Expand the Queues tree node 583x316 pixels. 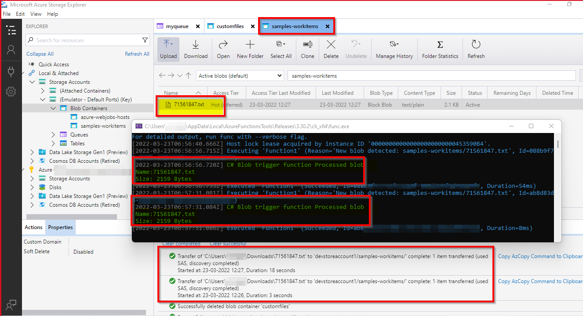pos(53,135)
